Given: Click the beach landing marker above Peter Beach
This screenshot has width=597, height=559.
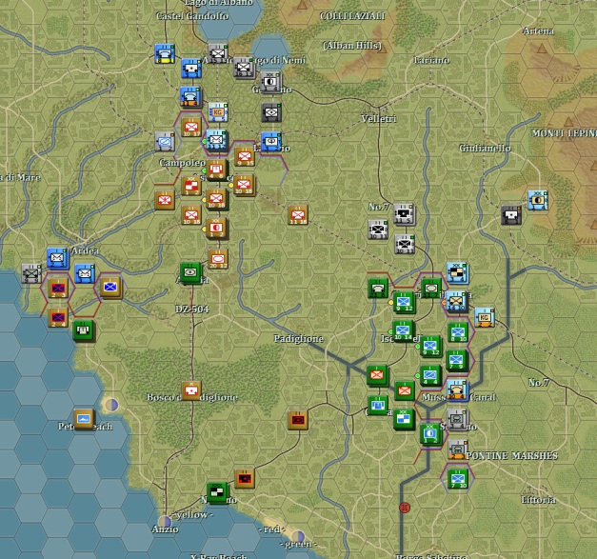Looking at the screenshot, I should [x=111, y=405].
